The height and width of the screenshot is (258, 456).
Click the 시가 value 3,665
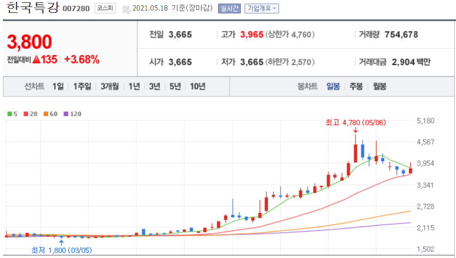click(x=180, y=62)
